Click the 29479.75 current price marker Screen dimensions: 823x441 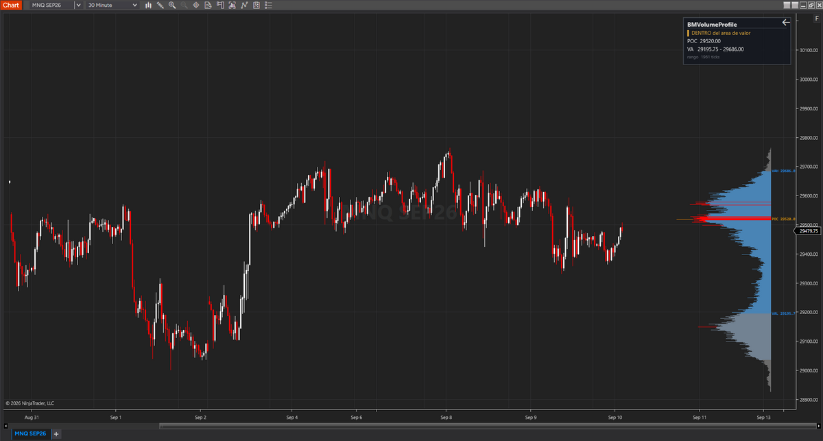[809, 231]
